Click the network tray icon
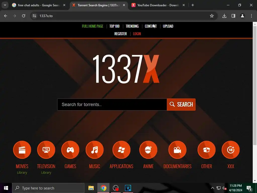 click(x=219, y=188)
